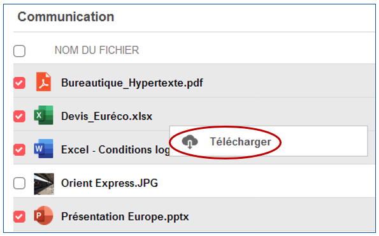This screenshot has height=236, width=379.
Task: Sort by NOM DU FICHIER column header
Action: (x=97, y=50)
